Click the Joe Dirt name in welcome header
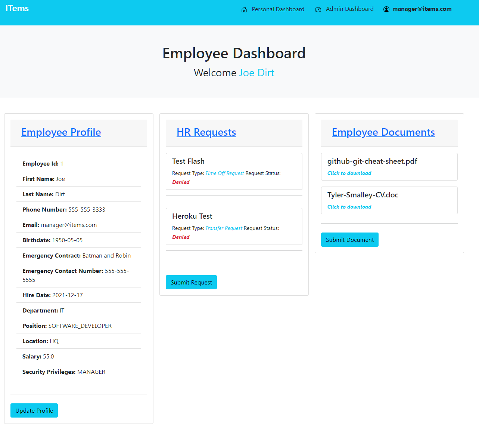This screenshot has width=479, height=434. [x=256, y=73]
